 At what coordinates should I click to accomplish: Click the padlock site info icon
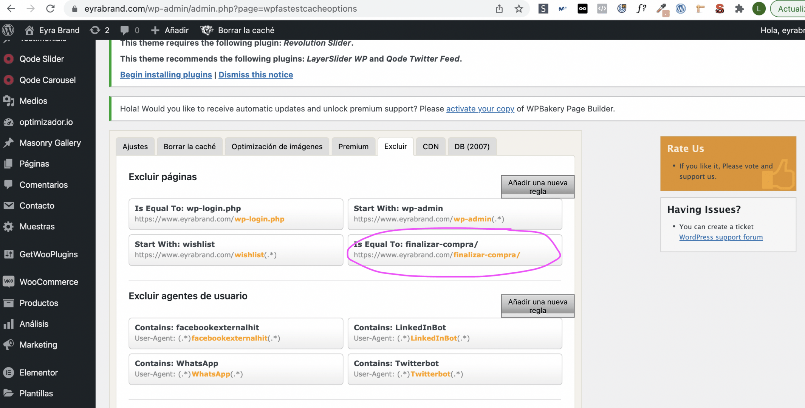coord(74,9)
